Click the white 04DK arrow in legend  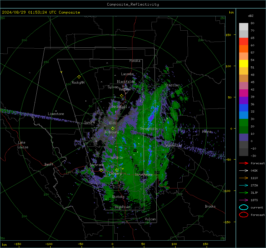pyautogui.click(x=244, y=171)
